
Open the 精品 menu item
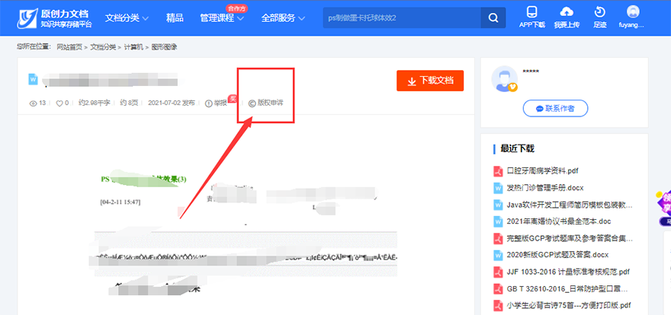(175, 18)
